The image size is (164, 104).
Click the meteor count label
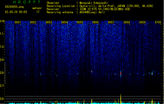37,8
